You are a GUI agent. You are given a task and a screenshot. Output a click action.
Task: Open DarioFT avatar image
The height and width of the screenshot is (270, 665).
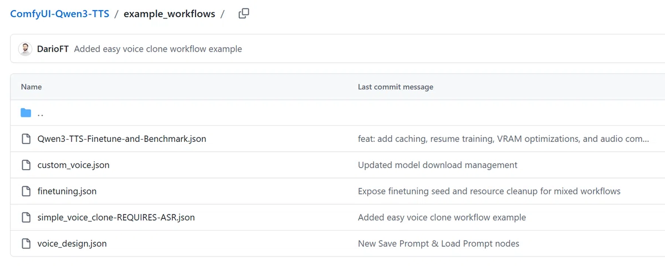click(25, 49)
